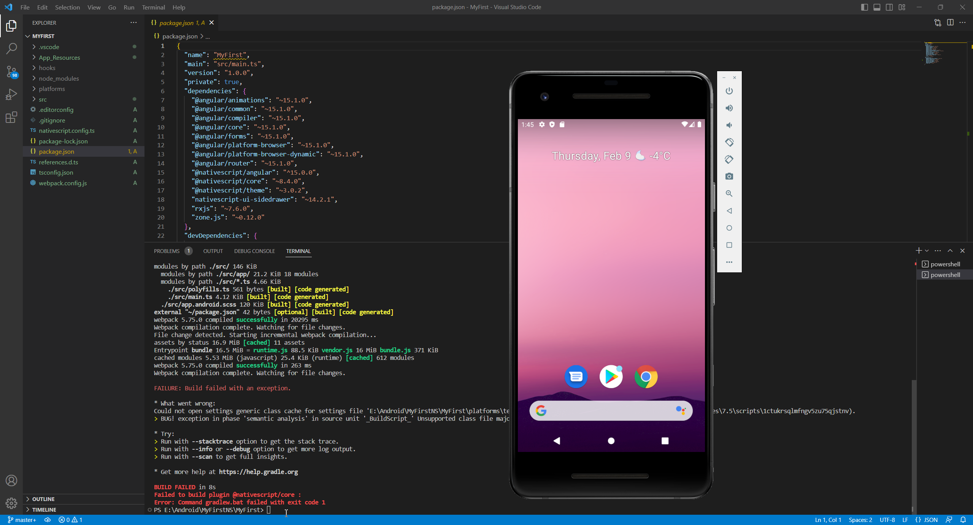Expand the OUTLINE section
The width and height of the screenshot is (973, 525).
[x=43, y=499]
